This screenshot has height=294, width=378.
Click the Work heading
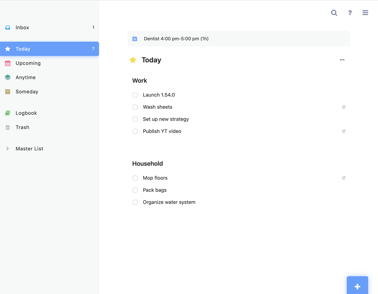pos(139,80)
